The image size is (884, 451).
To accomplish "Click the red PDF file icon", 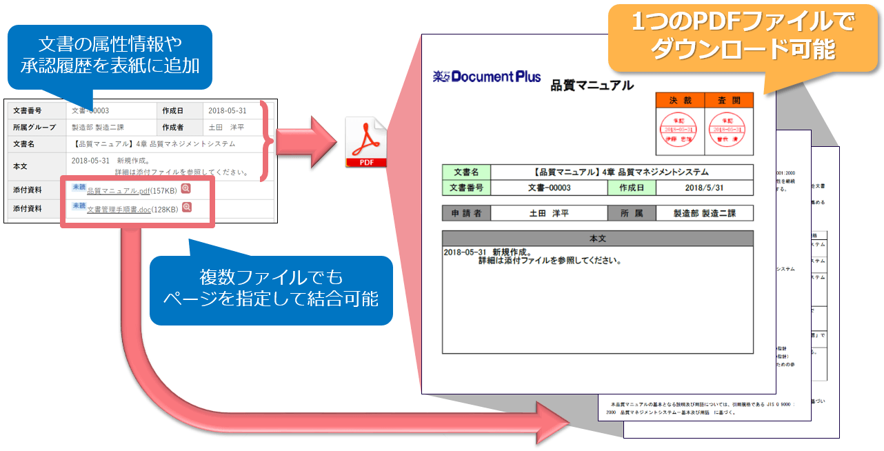I will click(367, 143).
